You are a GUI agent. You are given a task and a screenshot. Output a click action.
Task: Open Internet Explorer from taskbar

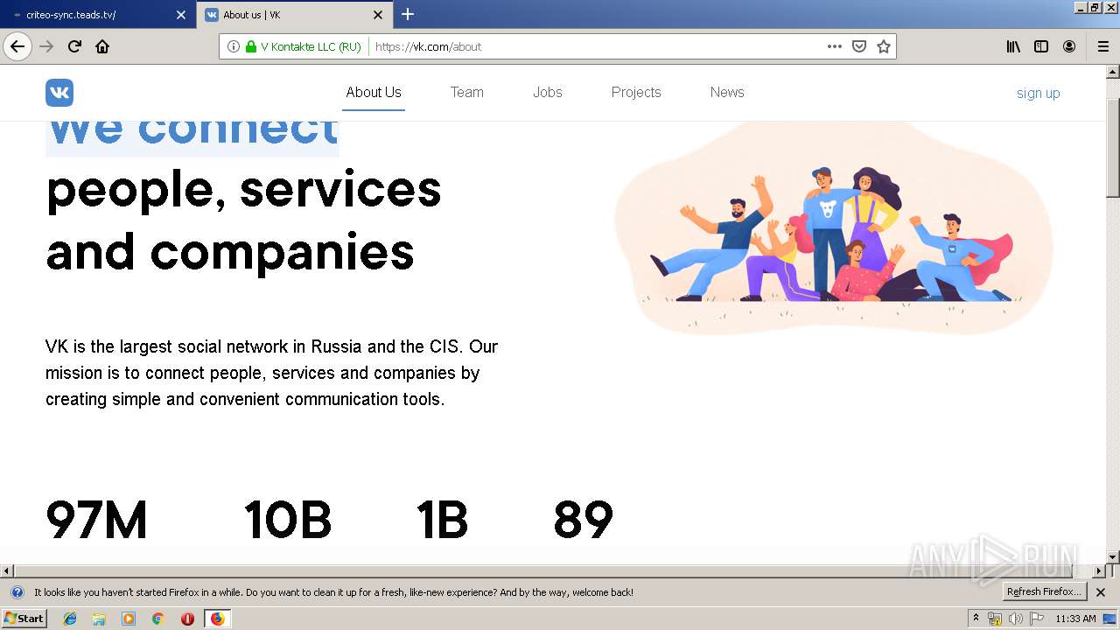click(x=70, y=619)
